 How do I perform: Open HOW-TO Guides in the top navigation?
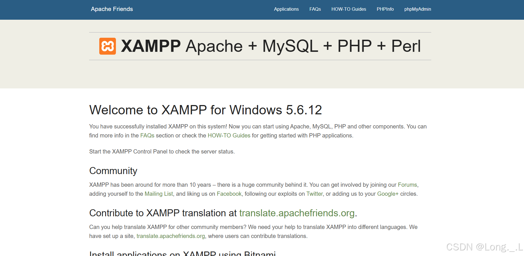click(349, 9)
